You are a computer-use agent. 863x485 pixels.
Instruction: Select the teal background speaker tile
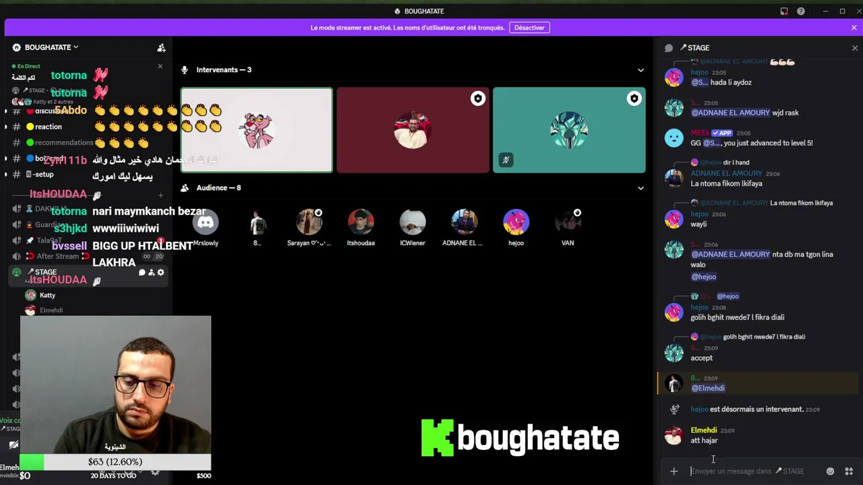click(x=569, y=130)
